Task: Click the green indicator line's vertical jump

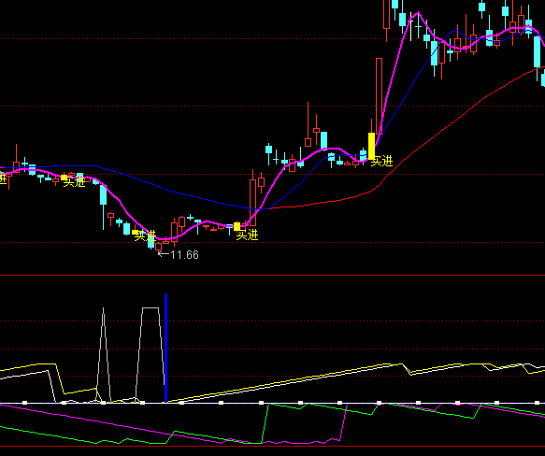Action: (265, 423)
